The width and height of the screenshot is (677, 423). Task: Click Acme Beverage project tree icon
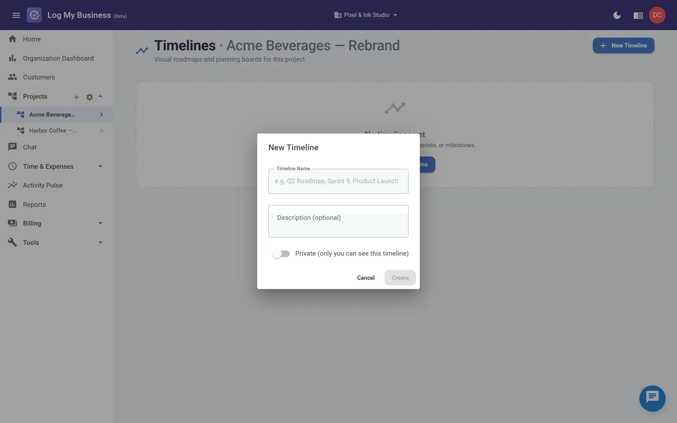21,115
